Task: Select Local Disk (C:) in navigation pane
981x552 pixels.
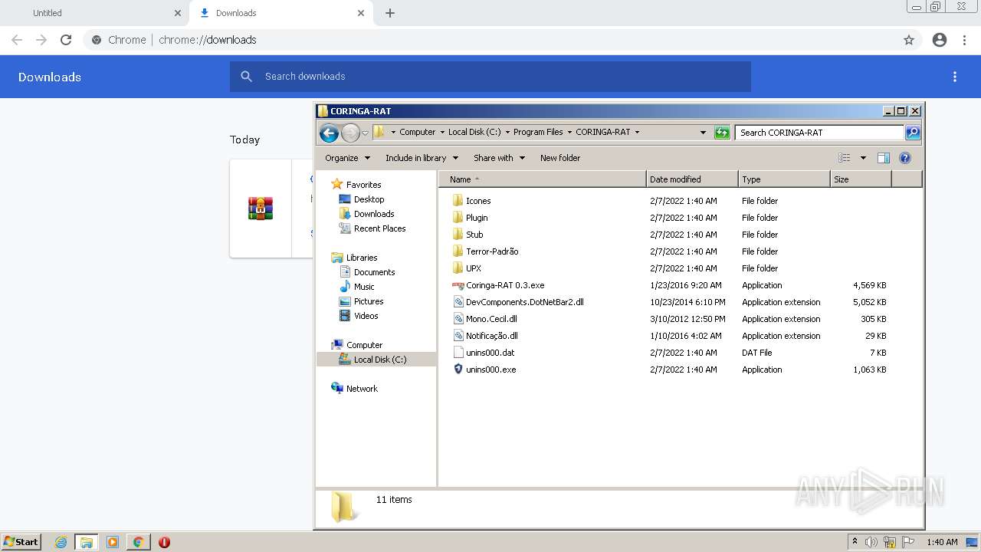Action: pyautogui.click(x=380, y=360)
